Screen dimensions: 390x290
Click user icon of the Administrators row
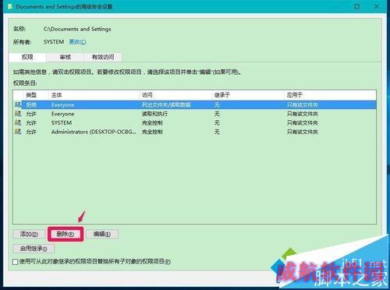tap(18, 132)
